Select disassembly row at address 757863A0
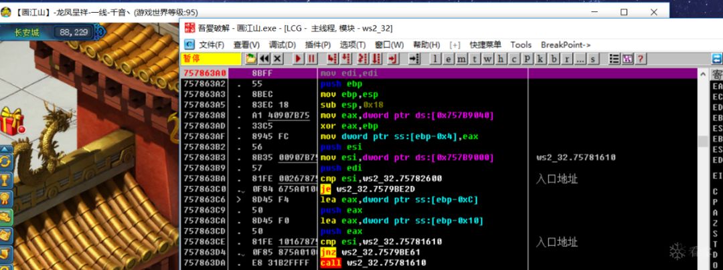 tap(439, 73)
